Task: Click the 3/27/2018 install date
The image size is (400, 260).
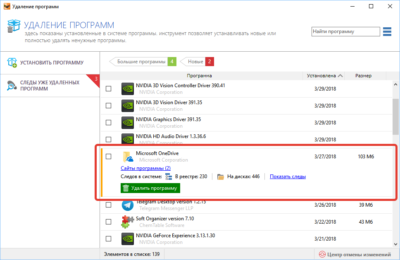Action: pyautogui.click(x=325, y=157)
